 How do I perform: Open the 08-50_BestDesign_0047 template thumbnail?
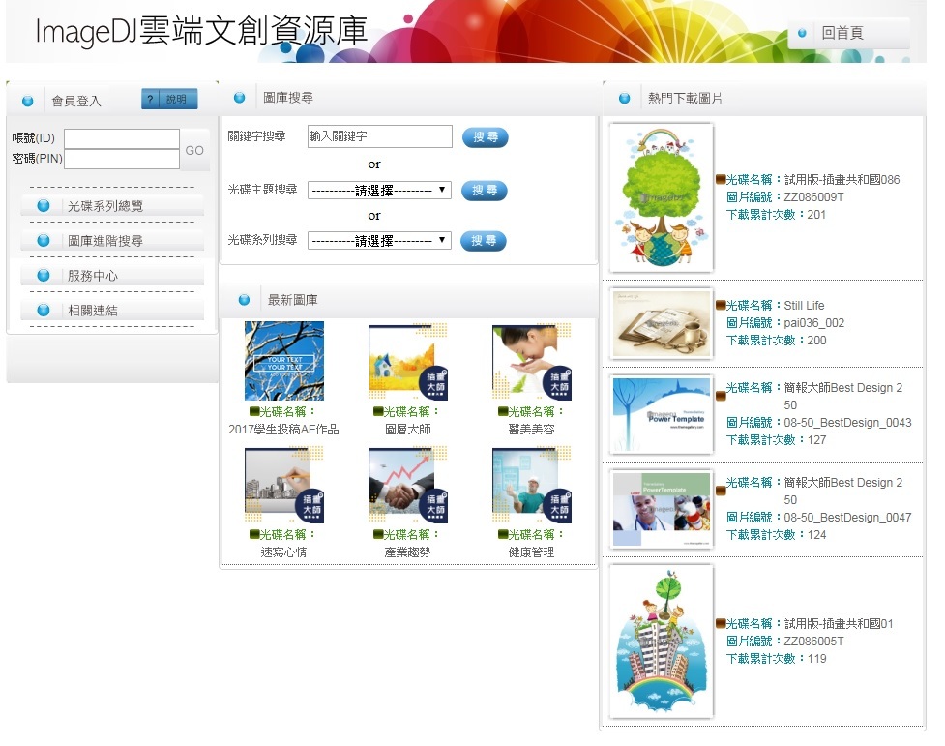click(662, 510)
